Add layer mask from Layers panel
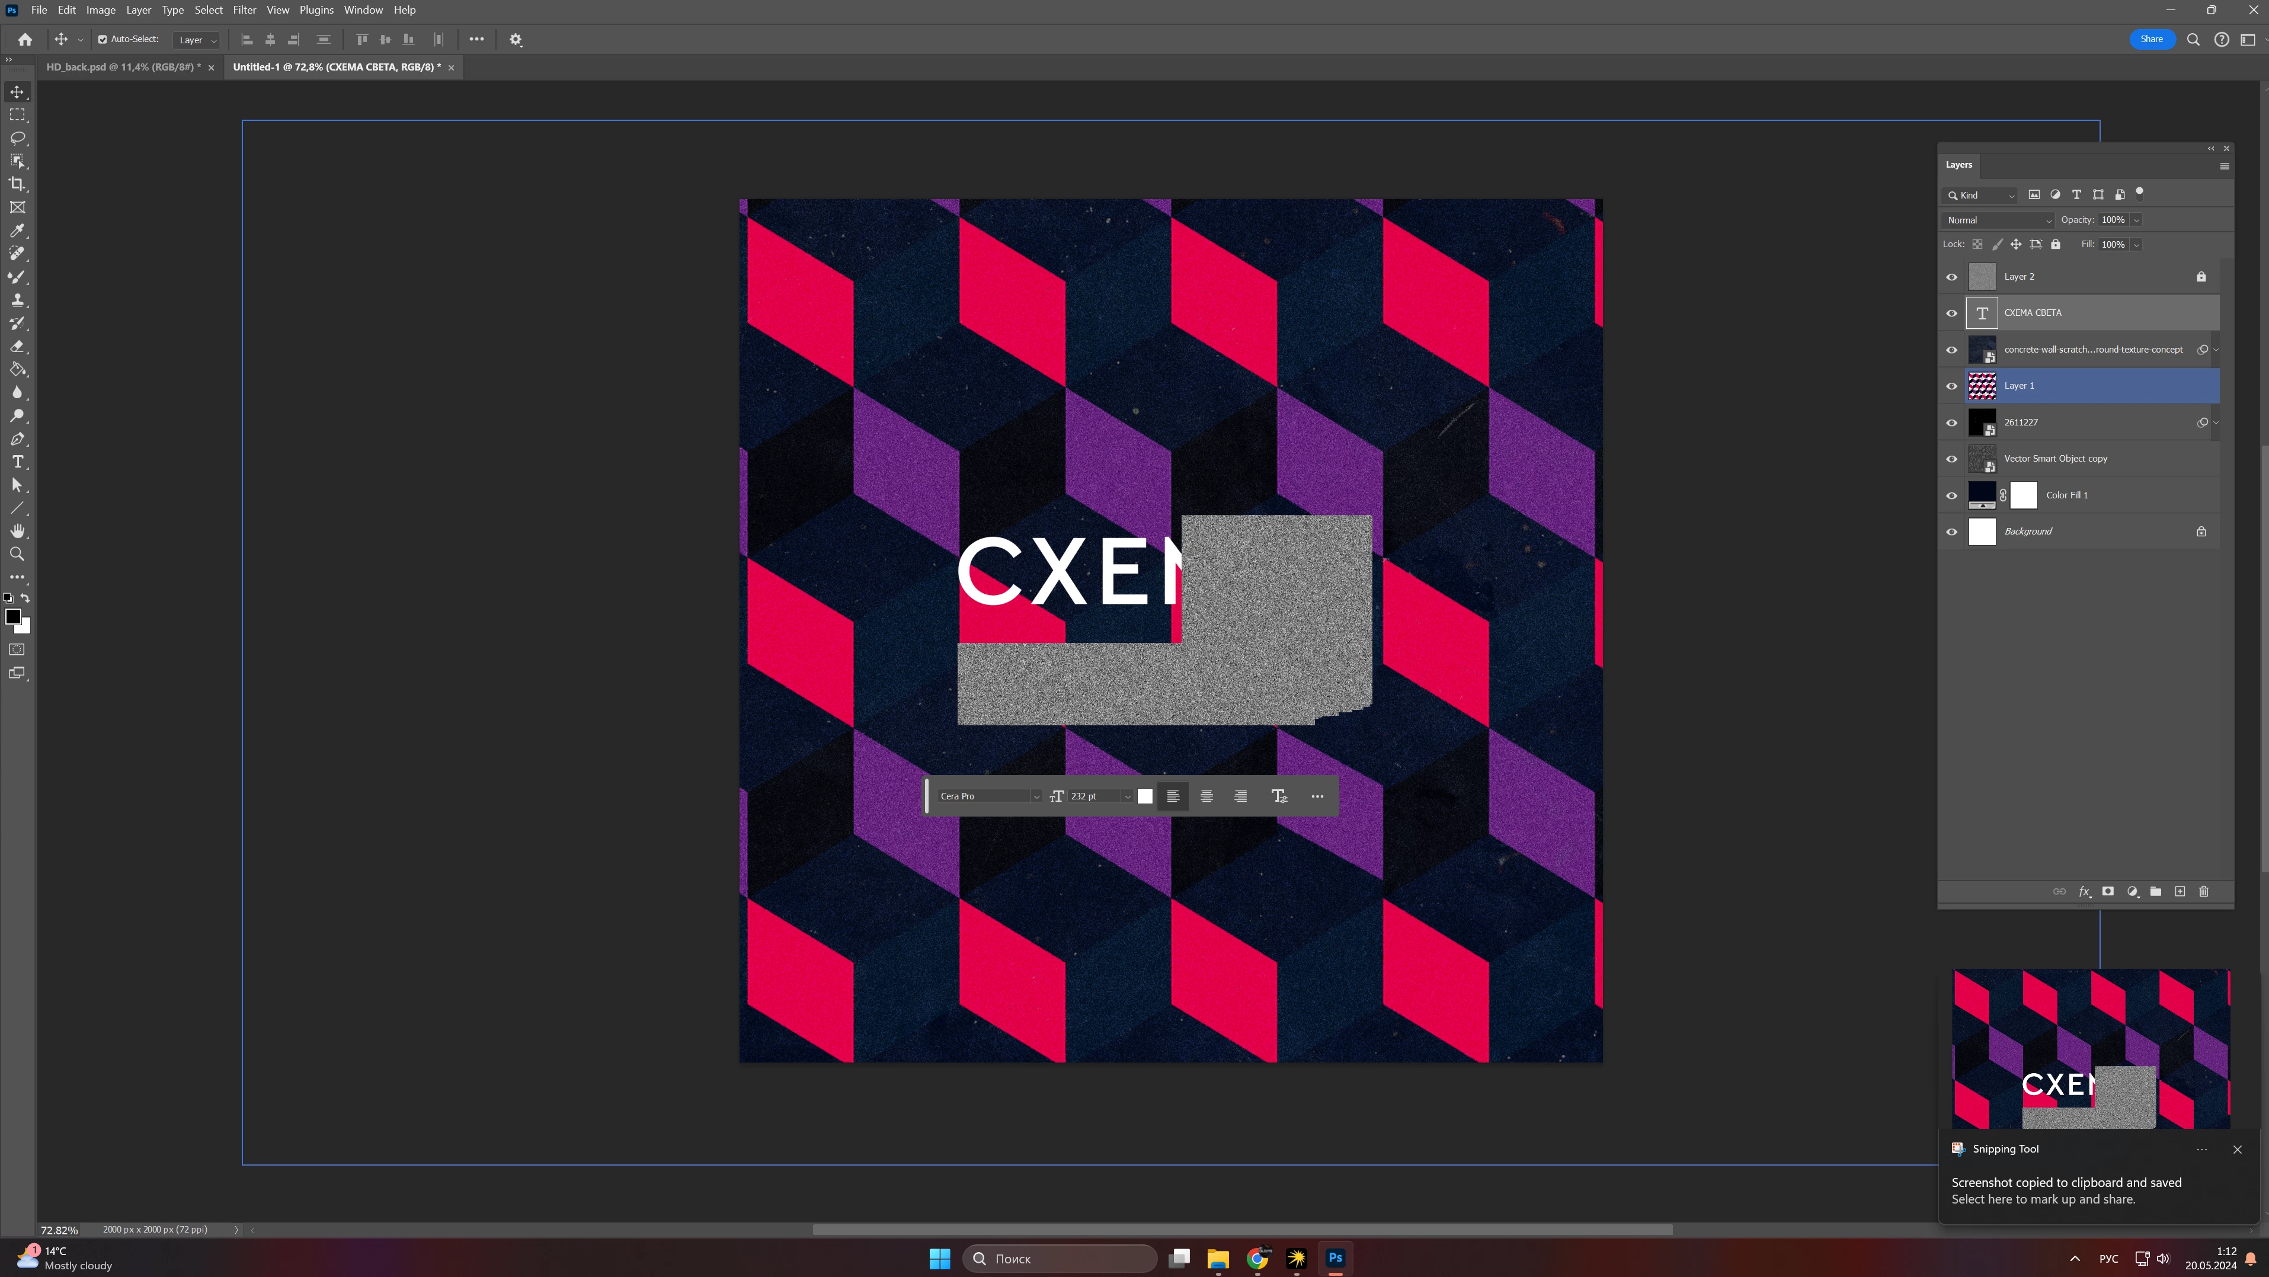2269x1277 pixels. tap(2108, 891)
